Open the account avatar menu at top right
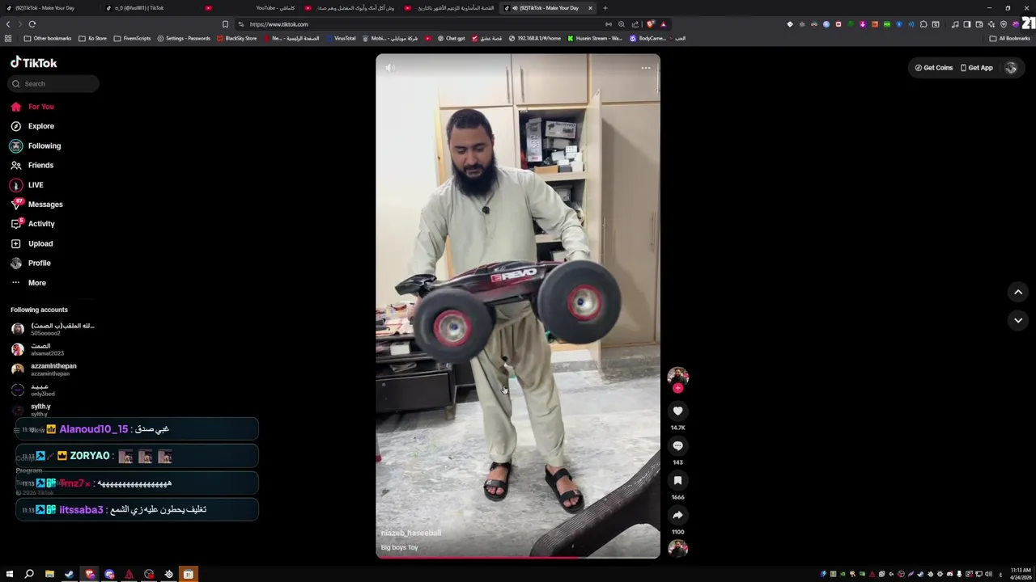Screen dimensions: 1036x582 coord(1011,68)
